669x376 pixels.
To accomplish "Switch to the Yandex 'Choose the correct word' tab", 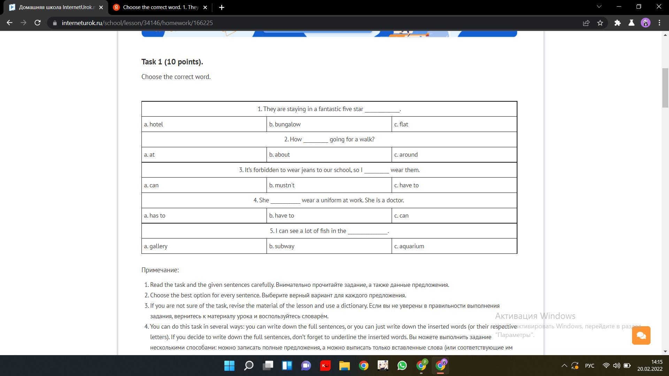I will point(160,7).
